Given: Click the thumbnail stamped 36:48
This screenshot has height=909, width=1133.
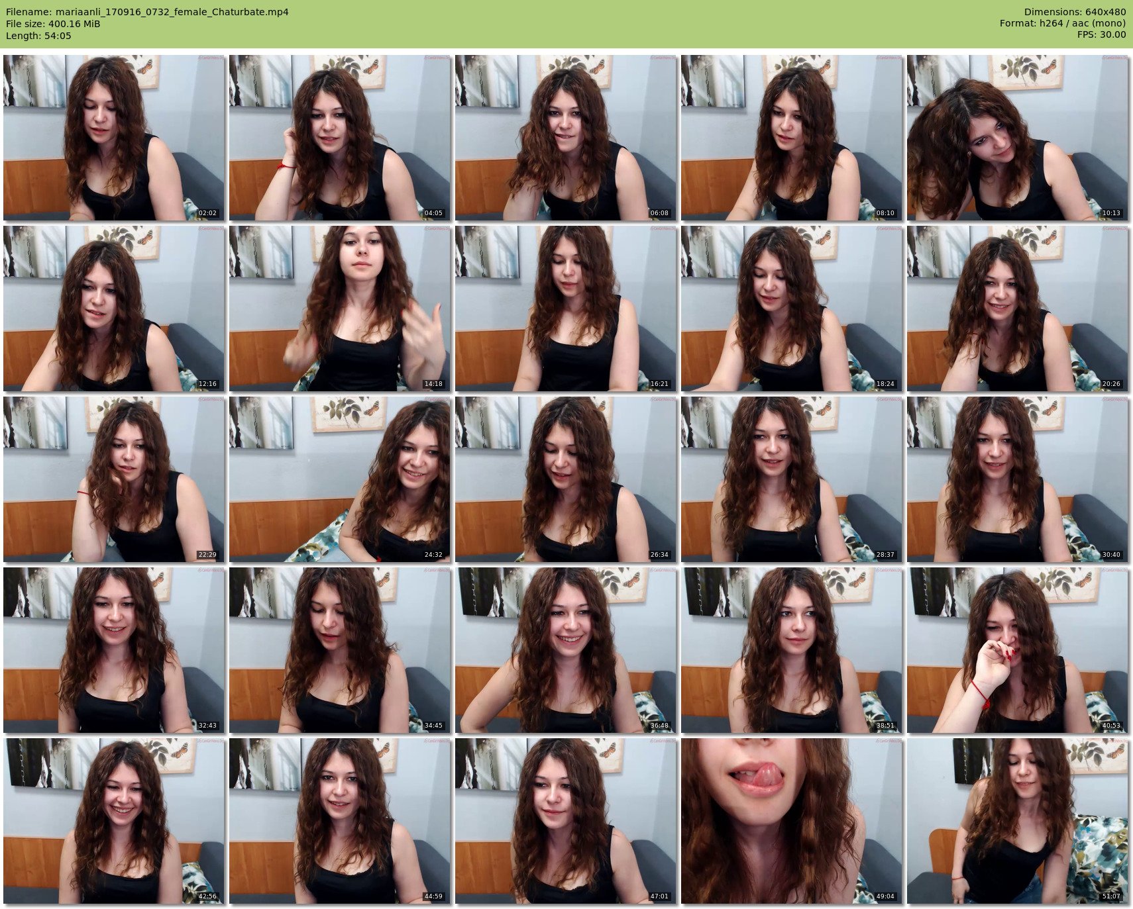Looking at the screenshot, I should pyautogui.click(x=566, y=650).
